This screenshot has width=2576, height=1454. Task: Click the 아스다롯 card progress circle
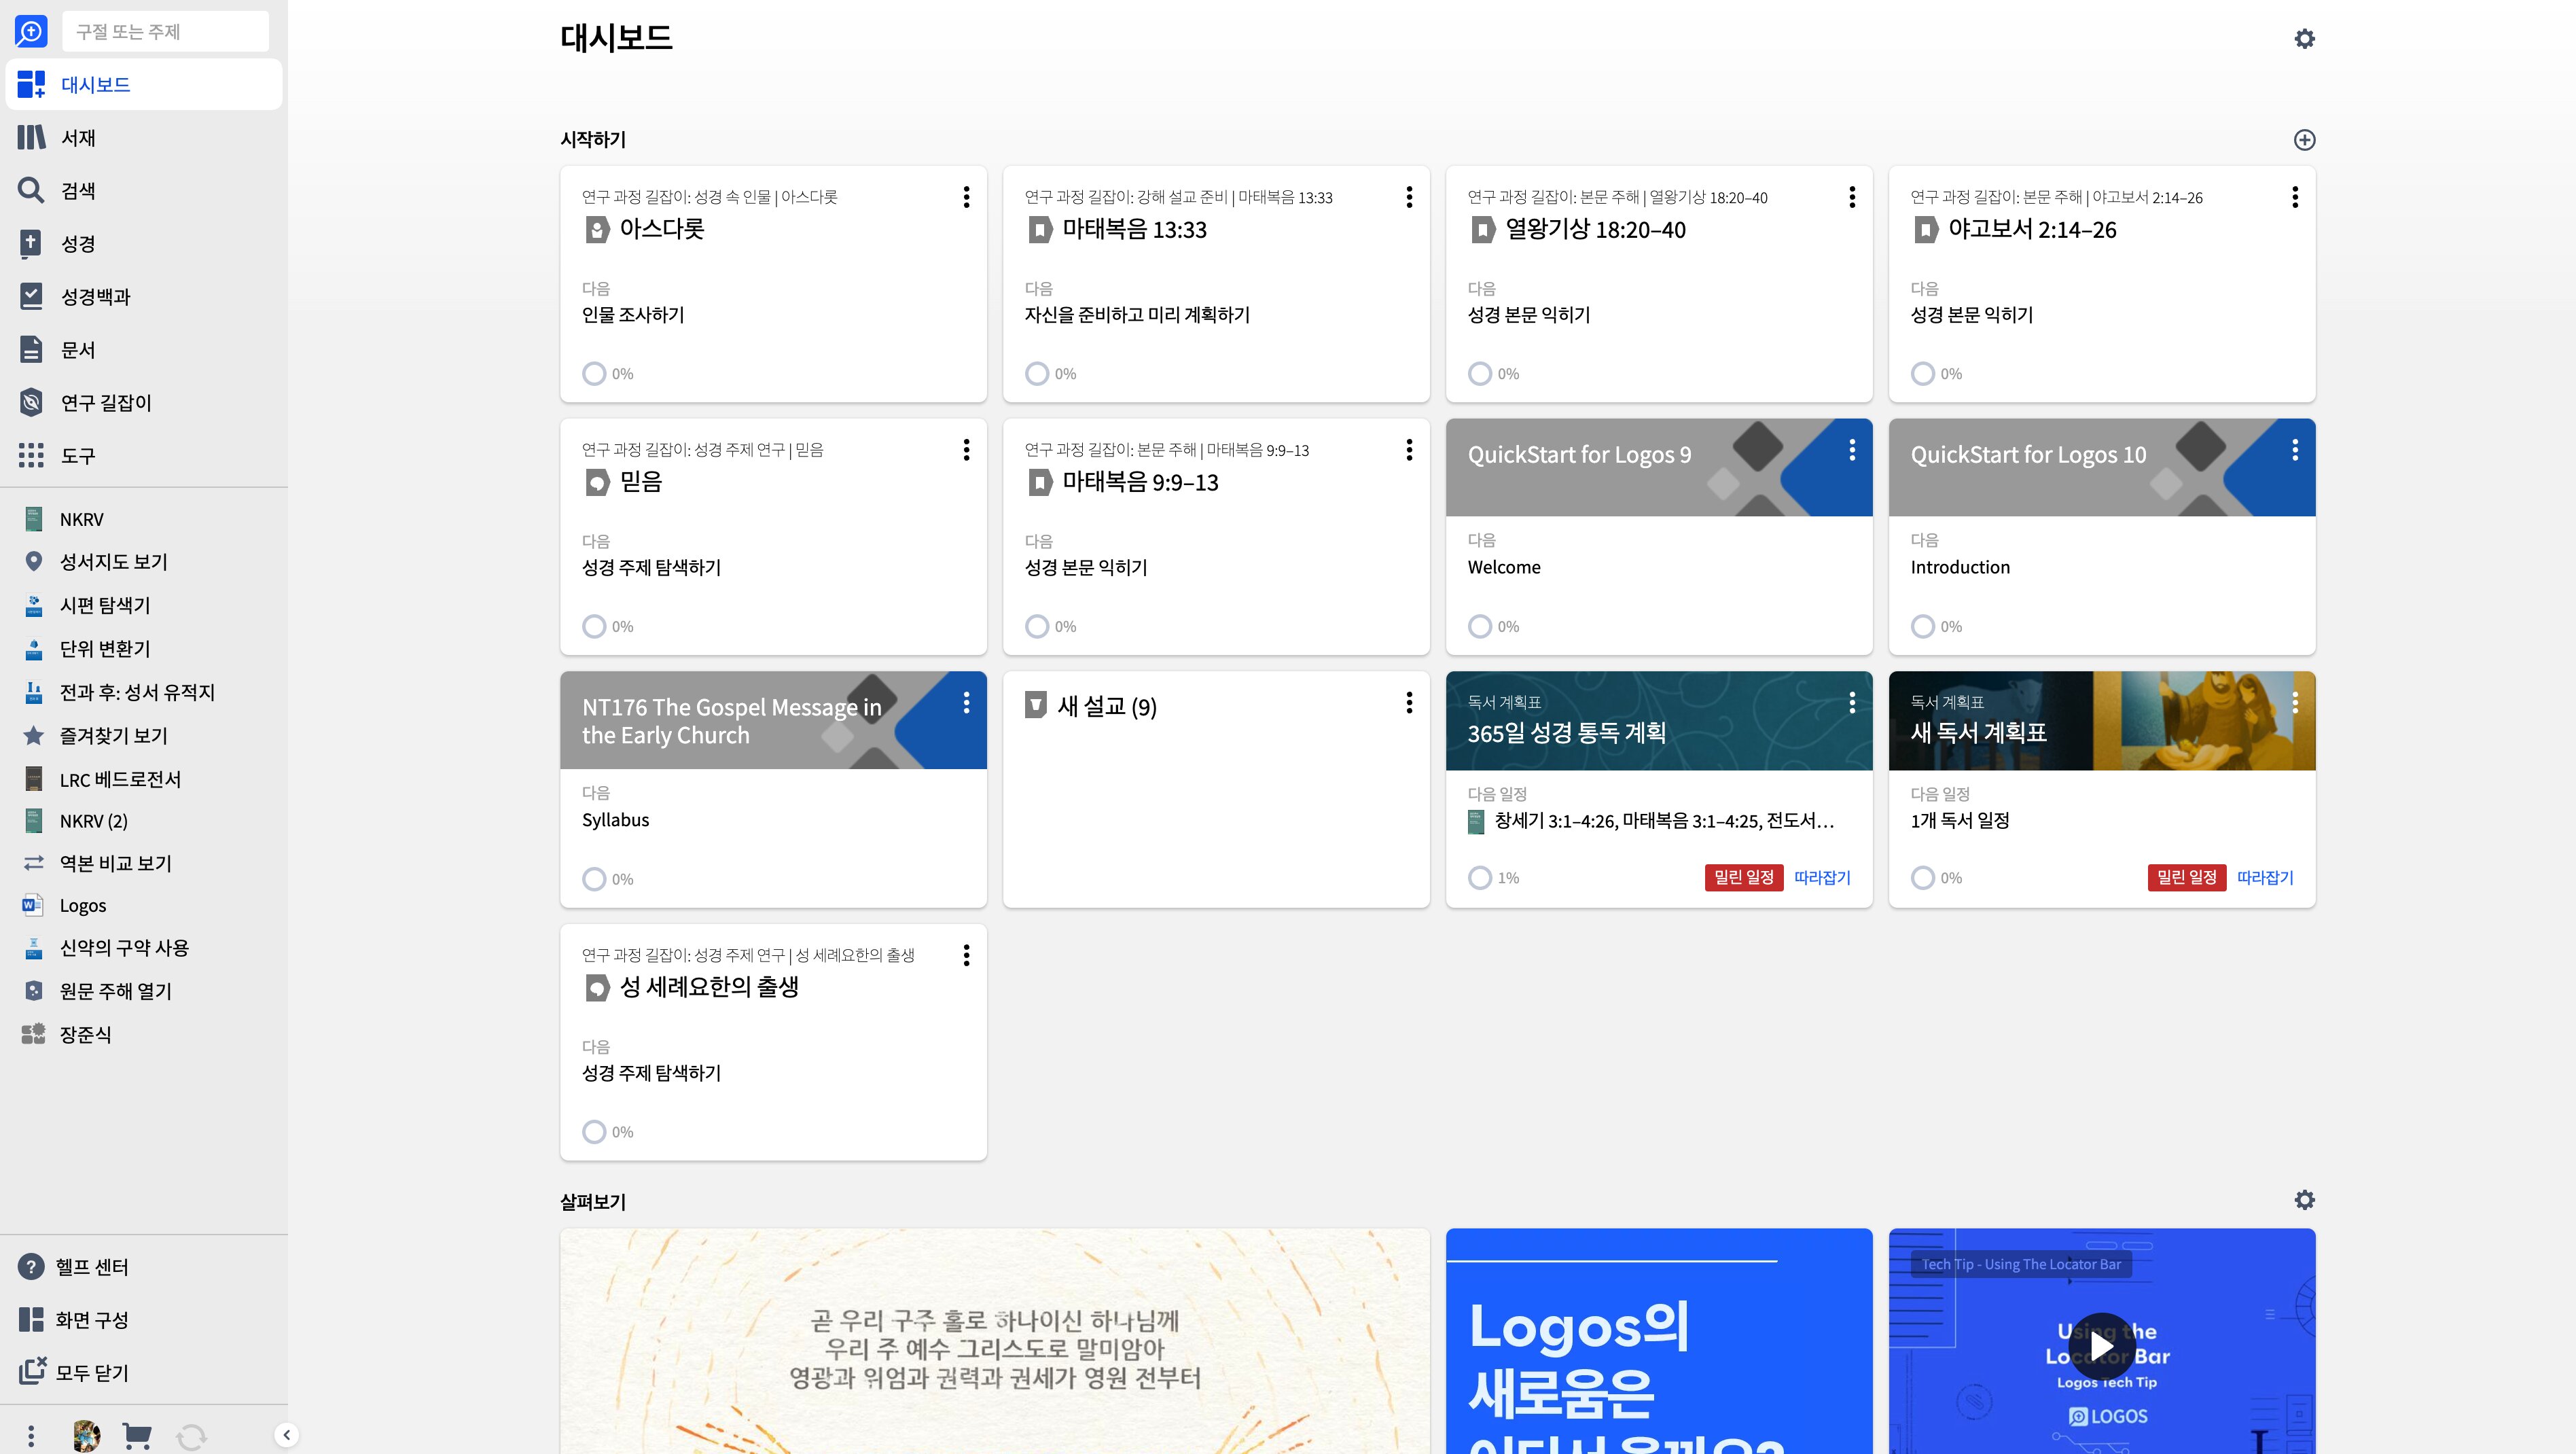click(x=594, y=374)
